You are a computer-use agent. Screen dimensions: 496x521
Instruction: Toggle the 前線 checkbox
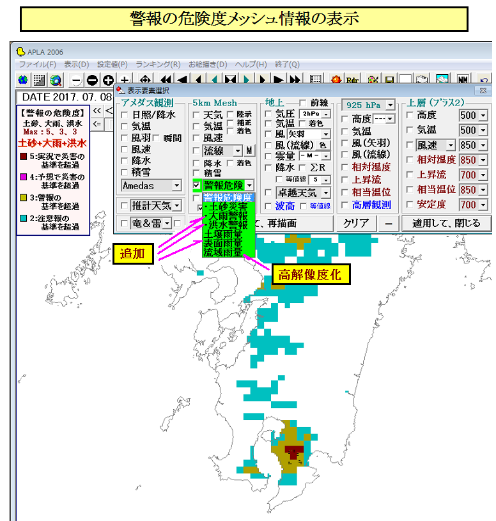(303, 103)
